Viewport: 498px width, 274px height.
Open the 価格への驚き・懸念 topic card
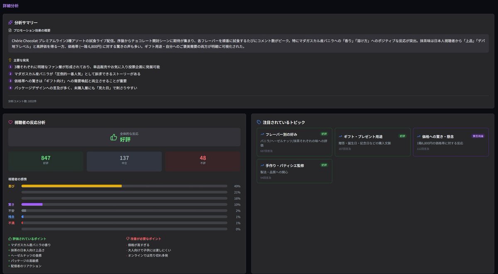(451, 142)
